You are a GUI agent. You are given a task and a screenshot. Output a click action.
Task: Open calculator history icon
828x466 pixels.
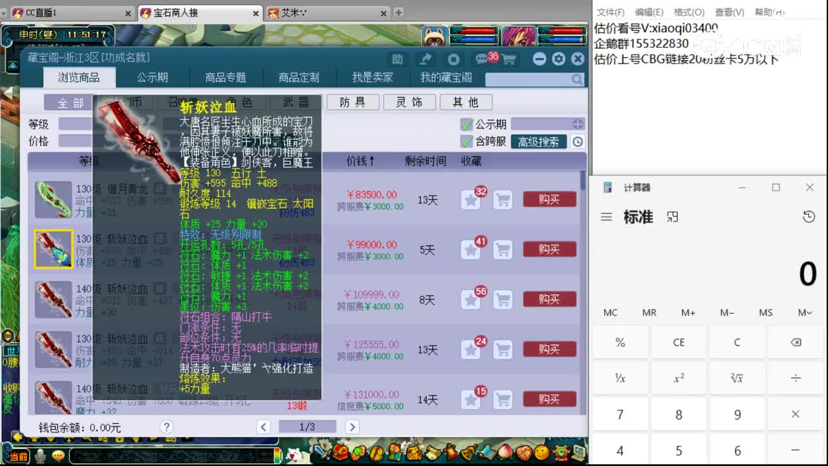pyautogui.click(x=809, y=217)
